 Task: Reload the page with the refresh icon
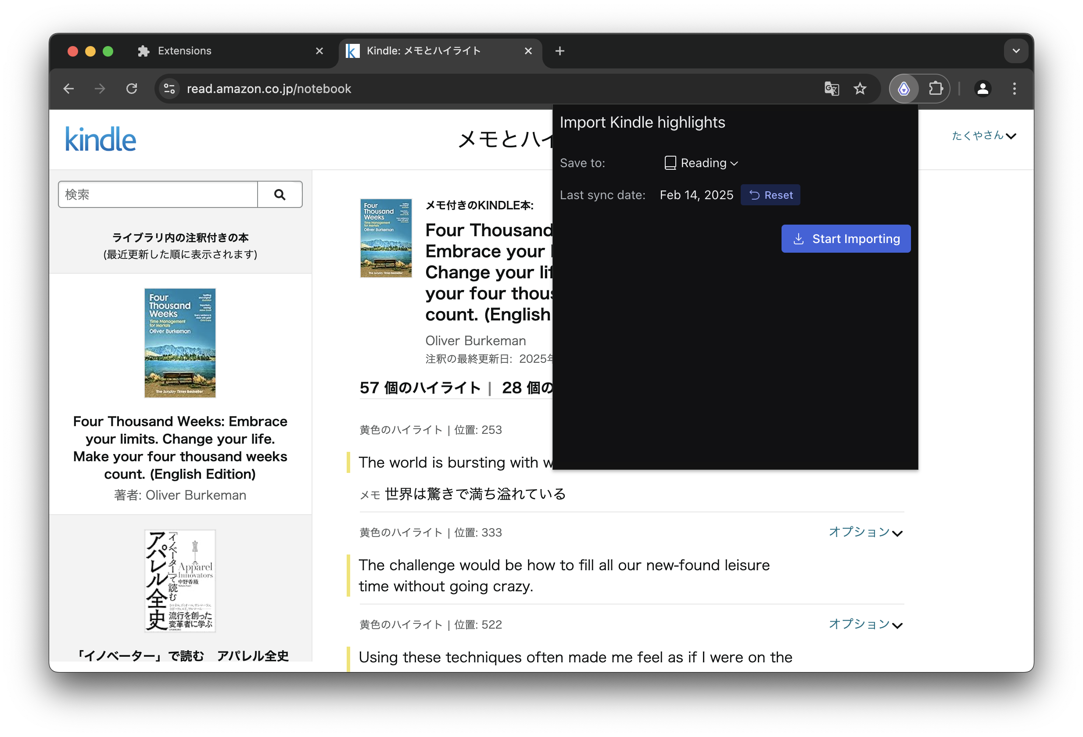[132, 89]
